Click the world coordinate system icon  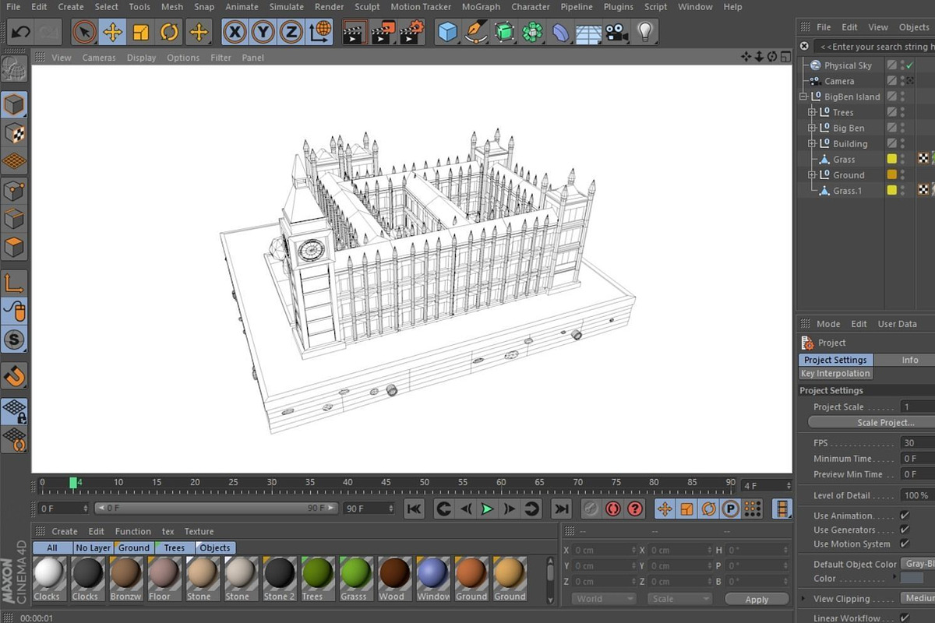[x=319, y=32]
